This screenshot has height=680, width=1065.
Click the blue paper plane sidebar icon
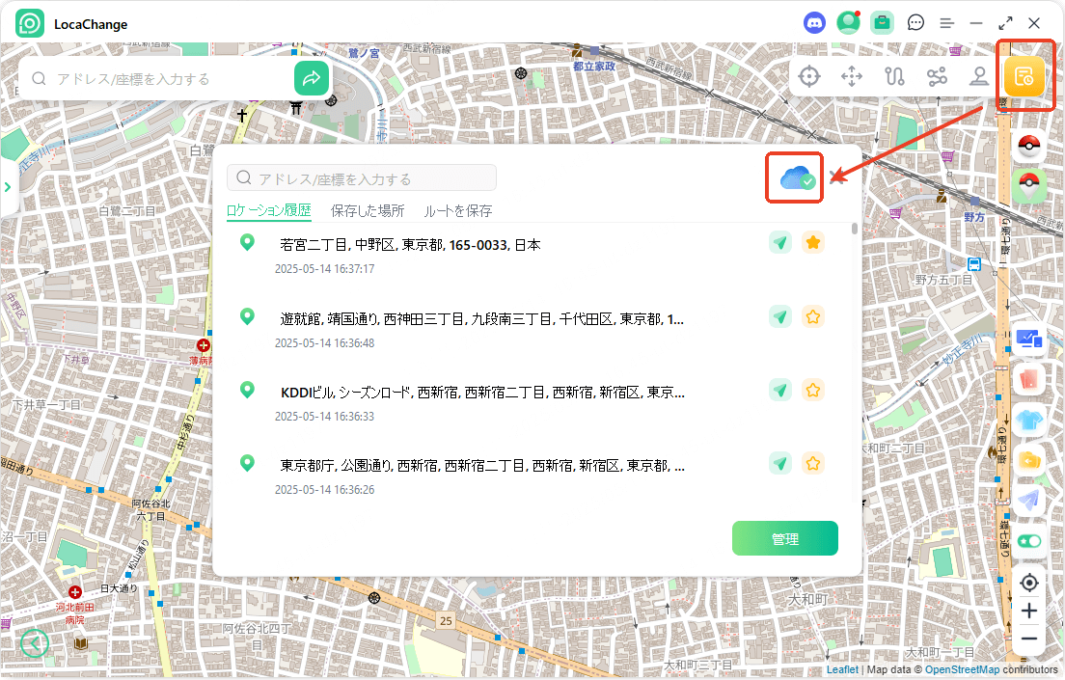pos(1029,501)
